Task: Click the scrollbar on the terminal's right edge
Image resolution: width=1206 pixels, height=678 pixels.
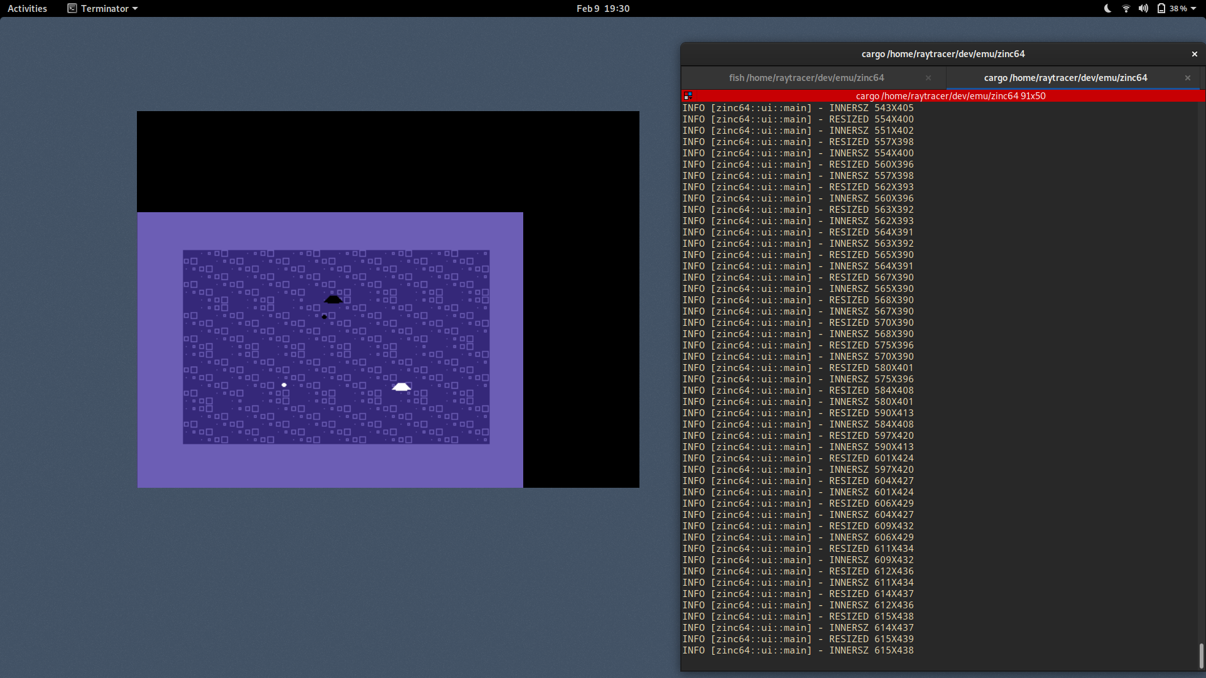Action: point(1202,657)
